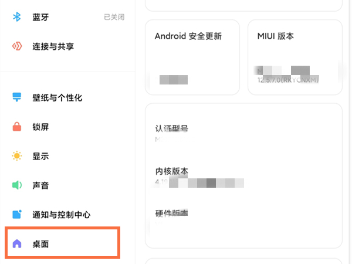Select the 锁屏 menu item
The height and width of the screenshot is (264, 352).
(x=40, y=127)
